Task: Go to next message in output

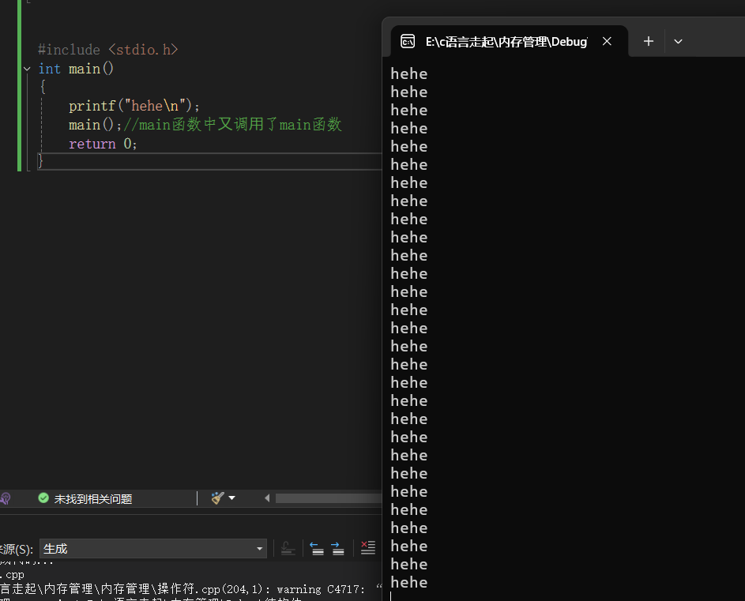Action: (337, 548)
